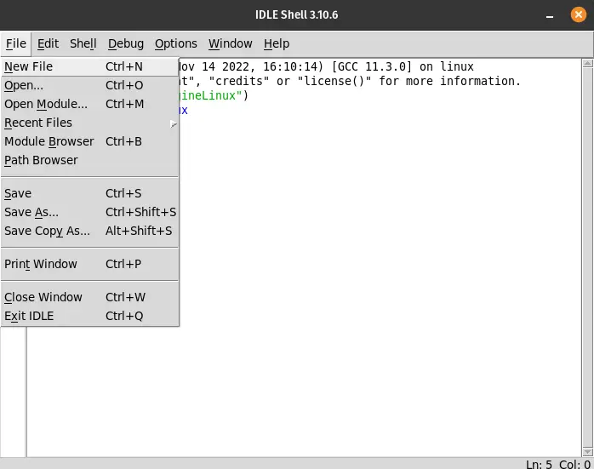The width and height of the screenshot is (594, 469).
Task: Click the "credits" word in the shell
Action: (238, 81)
